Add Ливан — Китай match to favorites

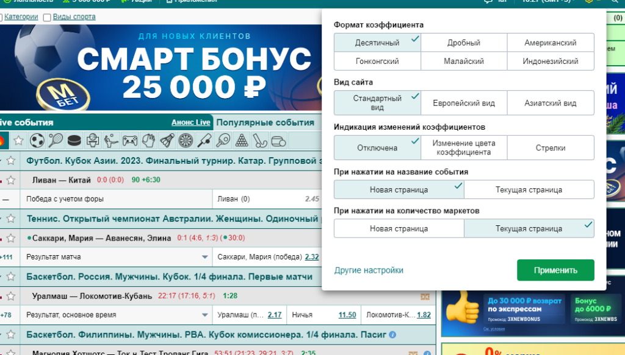tap(11, 180)
